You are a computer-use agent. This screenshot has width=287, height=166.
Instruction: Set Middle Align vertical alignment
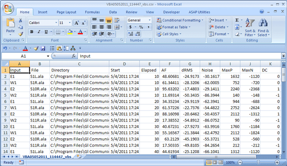click(x=102, y=20)
